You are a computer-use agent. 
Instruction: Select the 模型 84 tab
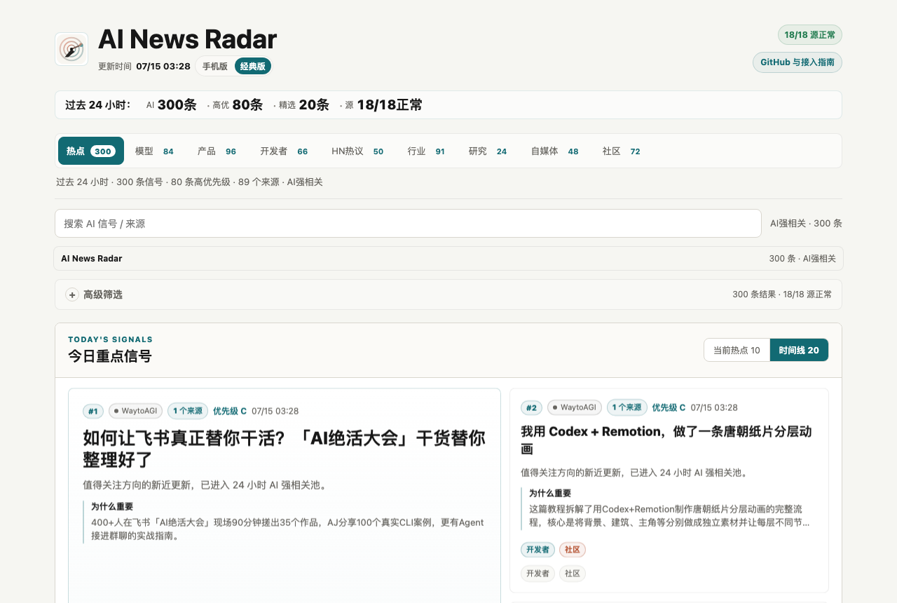point(154,151)
